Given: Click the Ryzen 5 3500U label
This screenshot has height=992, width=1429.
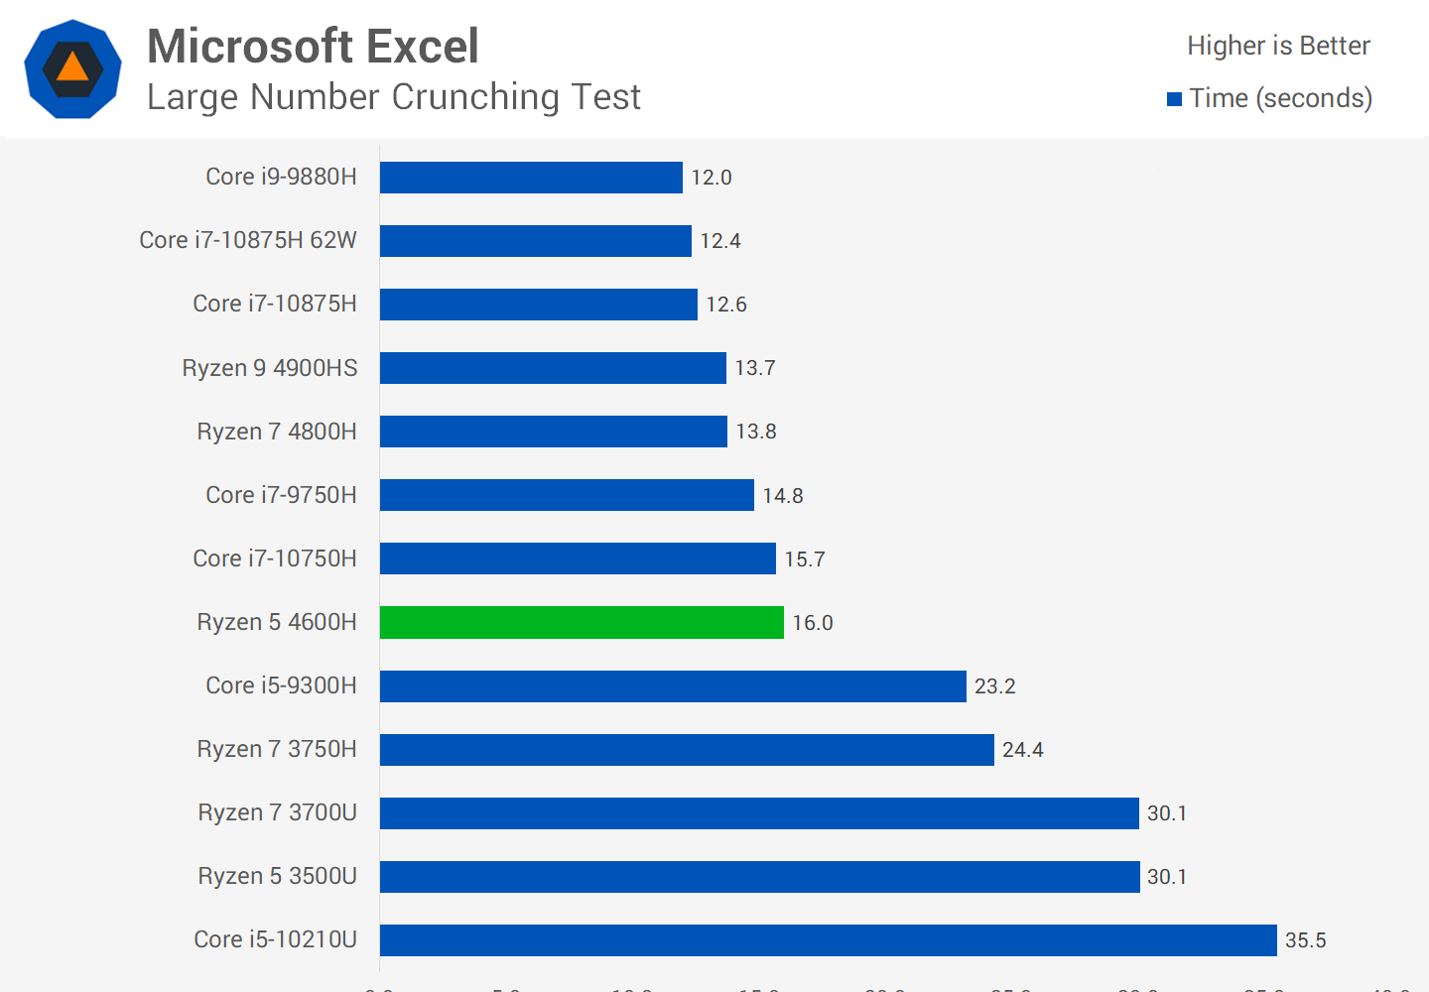Looking at the screenshot, I should pyautogui.click(x=277, y=876).
